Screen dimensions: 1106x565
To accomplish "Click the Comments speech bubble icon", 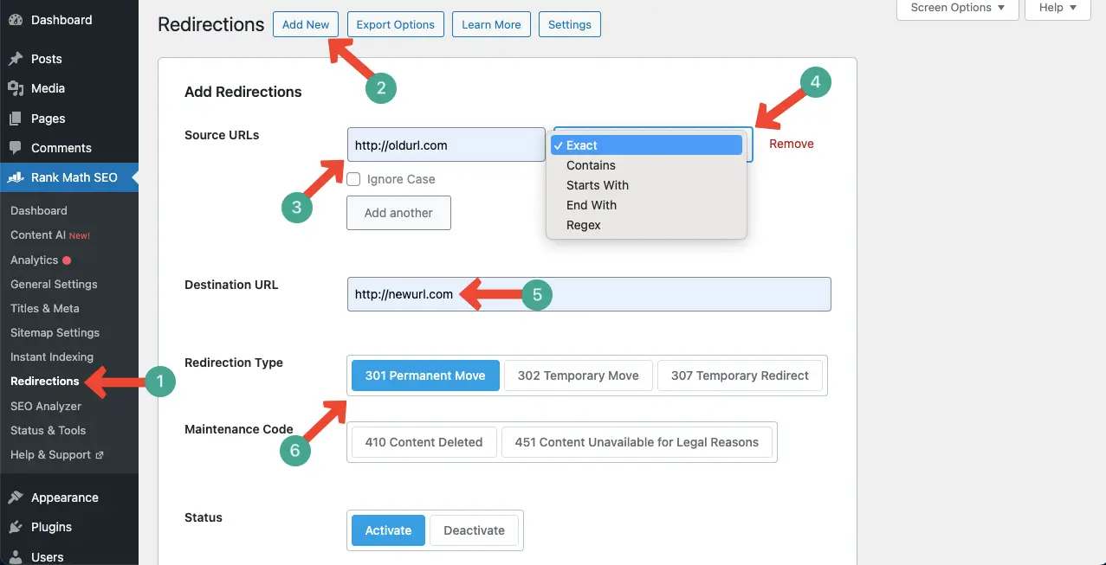I will point(16,148).
